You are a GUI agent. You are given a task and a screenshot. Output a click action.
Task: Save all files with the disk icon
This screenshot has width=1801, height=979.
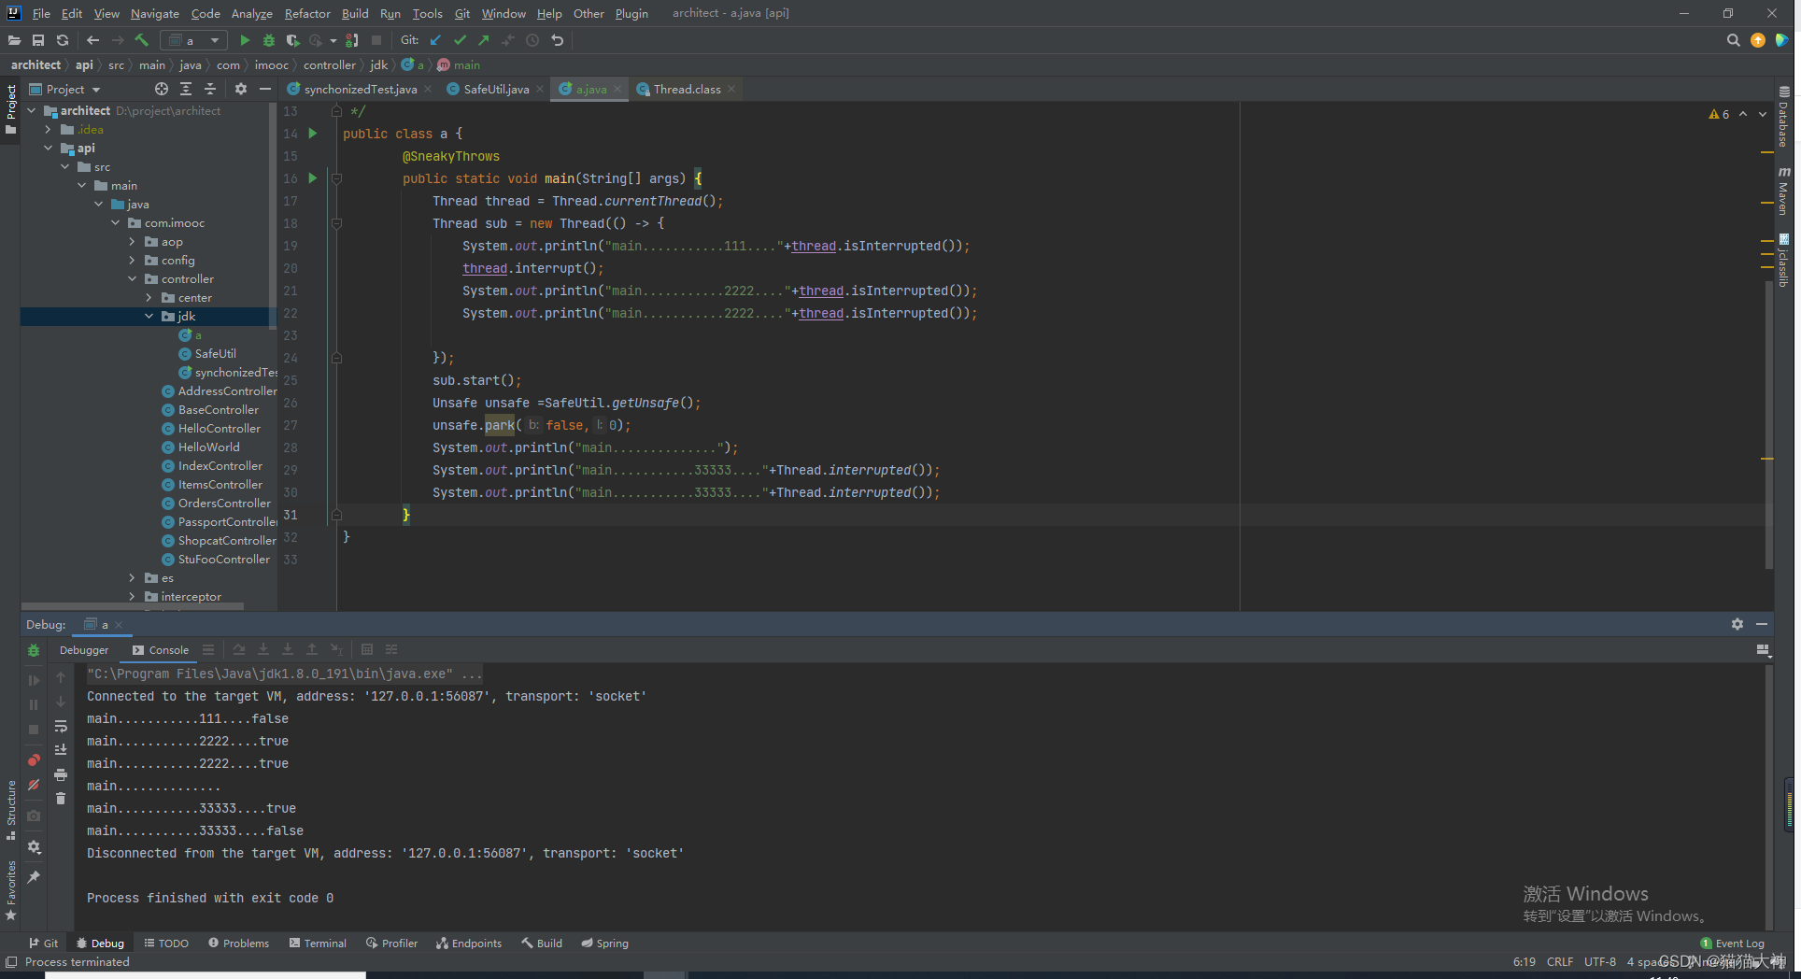click(38, 40)
